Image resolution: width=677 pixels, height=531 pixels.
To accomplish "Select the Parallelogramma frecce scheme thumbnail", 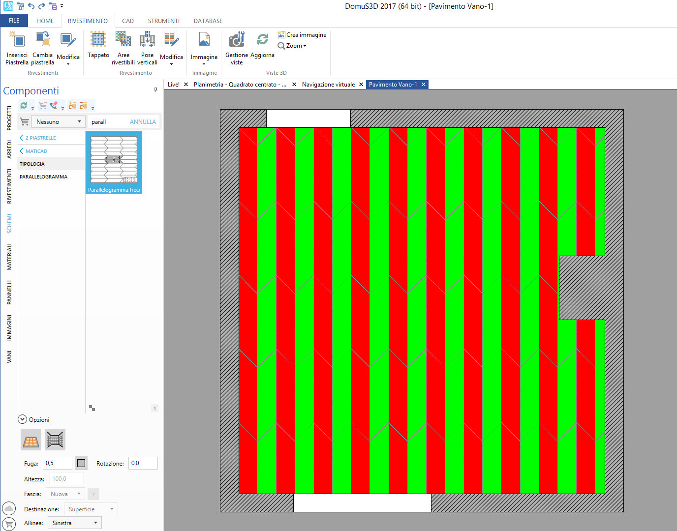I will 114,162.
